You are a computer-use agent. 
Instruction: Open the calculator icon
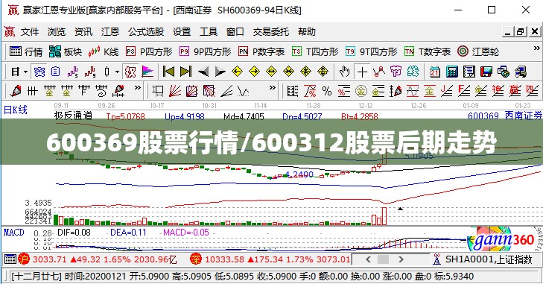click(452, 72)
